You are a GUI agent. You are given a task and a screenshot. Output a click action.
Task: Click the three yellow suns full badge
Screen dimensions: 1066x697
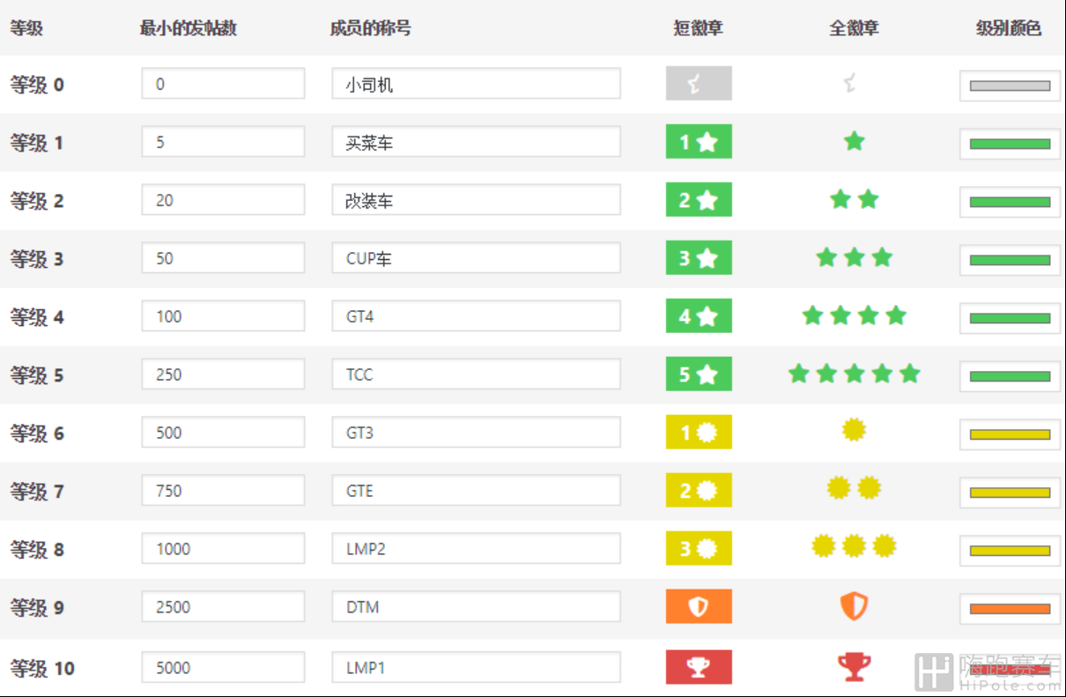(x=854, y=546)
